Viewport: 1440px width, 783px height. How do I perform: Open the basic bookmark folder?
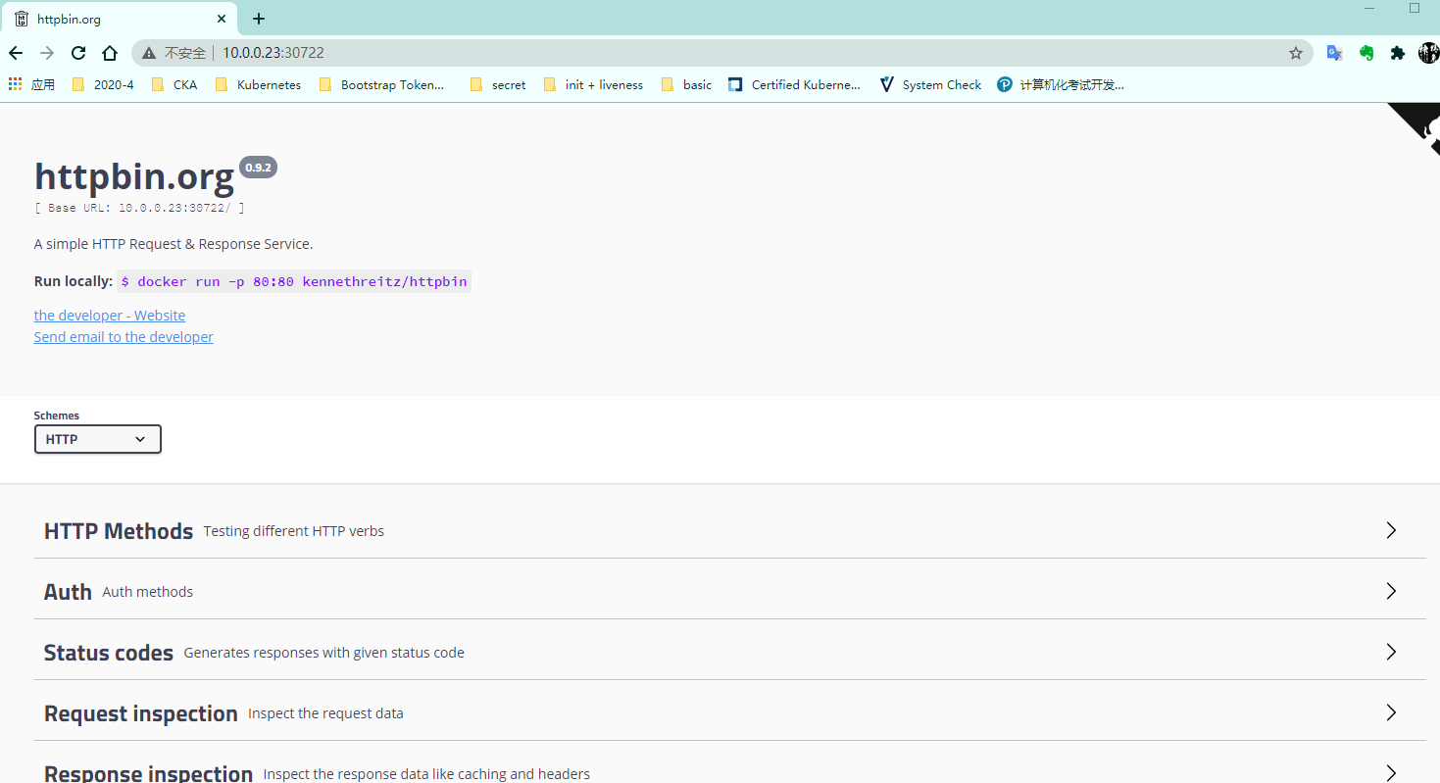pyautogui.click(x=686, y=84)
